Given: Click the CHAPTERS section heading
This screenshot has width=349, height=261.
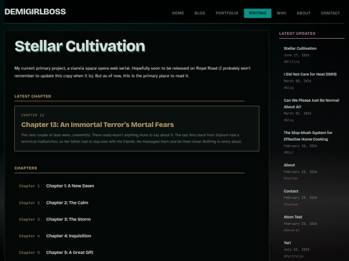Looking at the screenshot, I should (x=26, y=168).
